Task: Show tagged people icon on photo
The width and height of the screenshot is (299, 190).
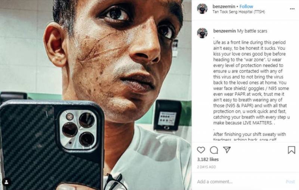Action: pos(6,182)
